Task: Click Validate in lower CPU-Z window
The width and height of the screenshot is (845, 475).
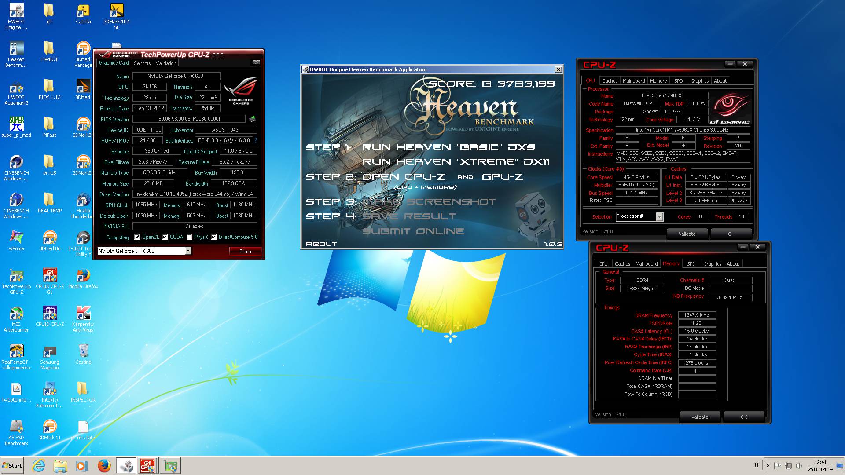Action: (x=700, y=417)
